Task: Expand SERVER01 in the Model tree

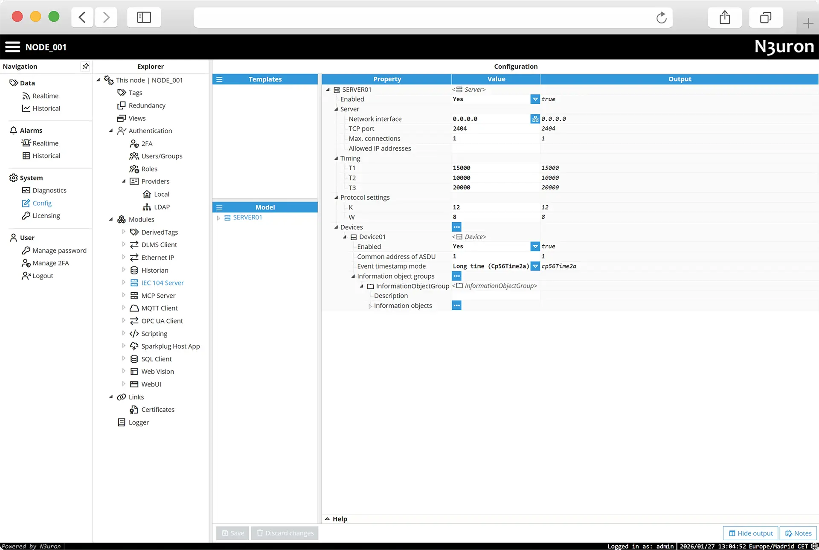Action: click(218, 218)
